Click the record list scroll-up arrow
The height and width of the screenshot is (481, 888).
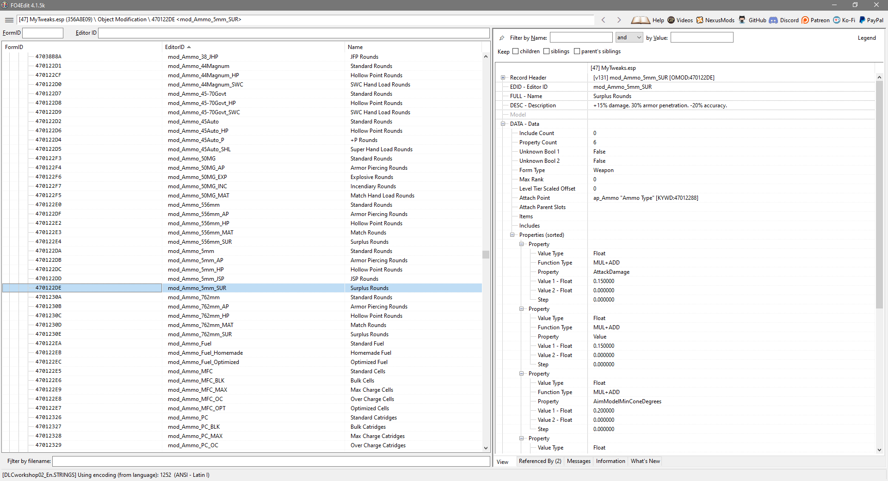pyautogui.click(x=486, y=56)
